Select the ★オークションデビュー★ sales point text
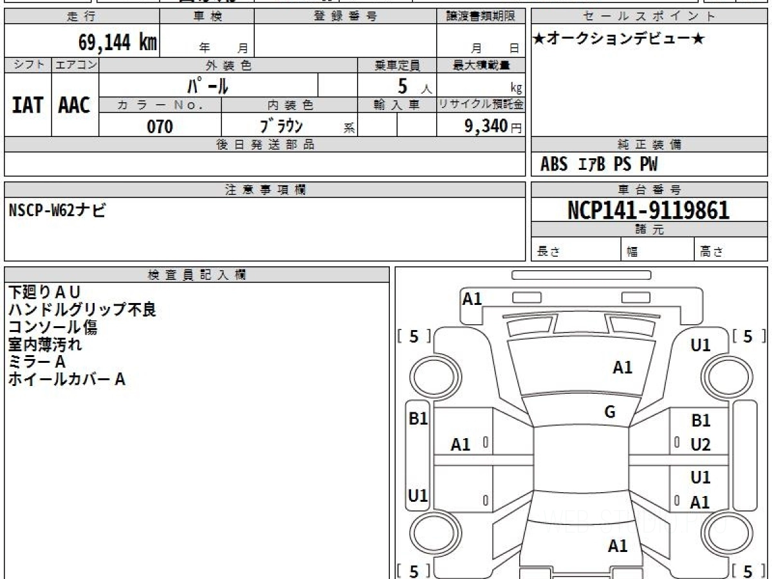The width and height of the screenshot is (772, 579). (x=619, y=39)
